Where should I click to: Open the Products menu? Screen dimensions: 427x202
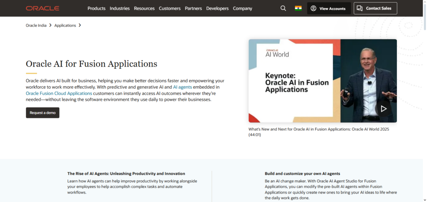click(96, 8)
